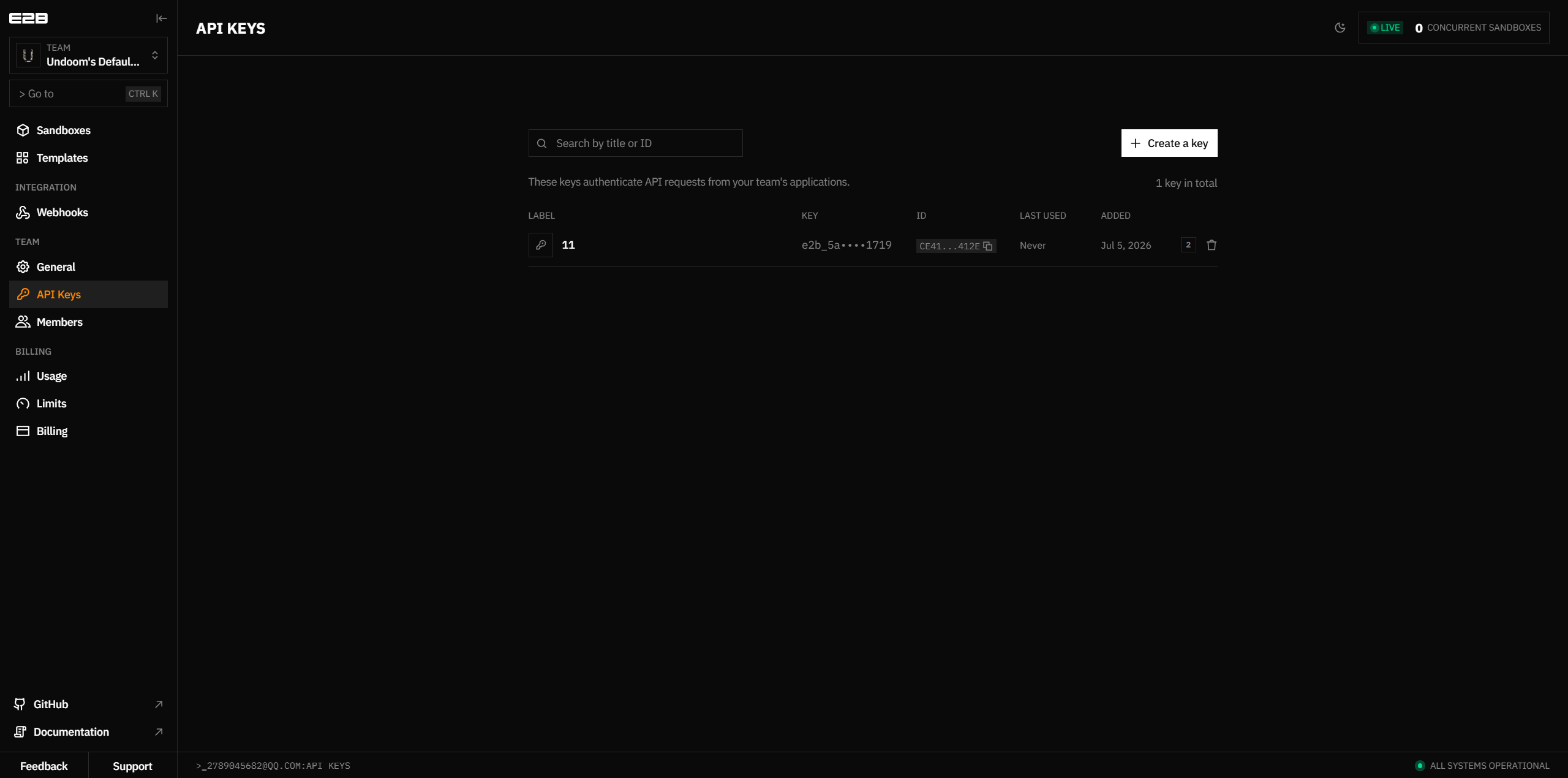This screenshot has width=1568, height=778.
Task: Click the Webhooks icon
Action: (x=23, y=213)
